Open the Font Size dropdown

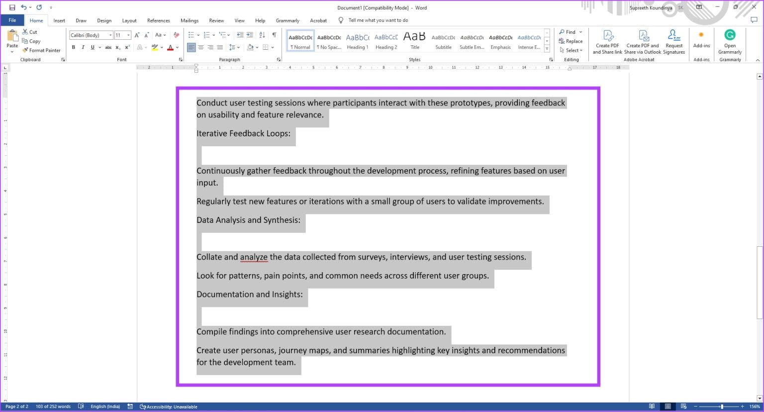point(129,35)
